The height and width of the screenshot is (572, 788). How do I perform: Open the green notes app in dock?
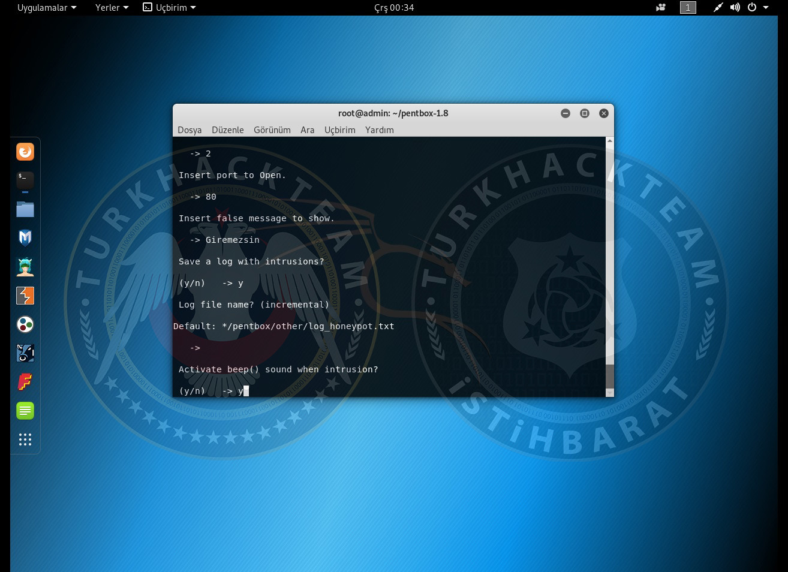[x=25, y=411]
